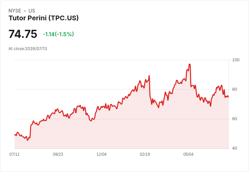
Task: Click the 80 price axis label
Action: click(x=234, y=89)
